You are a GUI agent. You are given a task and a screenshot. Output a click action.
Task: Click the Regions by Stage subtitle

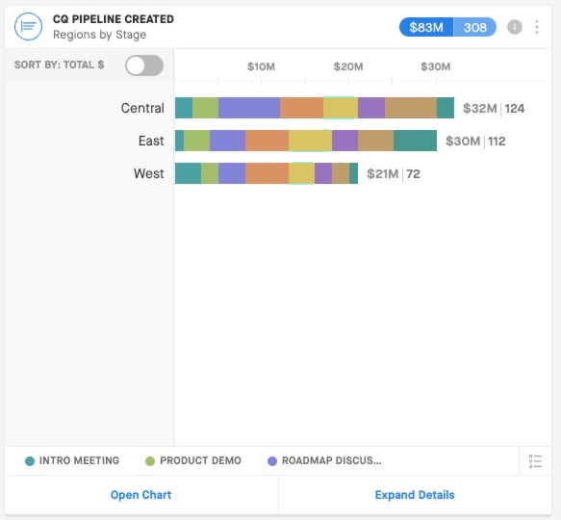tap(99, 35)
